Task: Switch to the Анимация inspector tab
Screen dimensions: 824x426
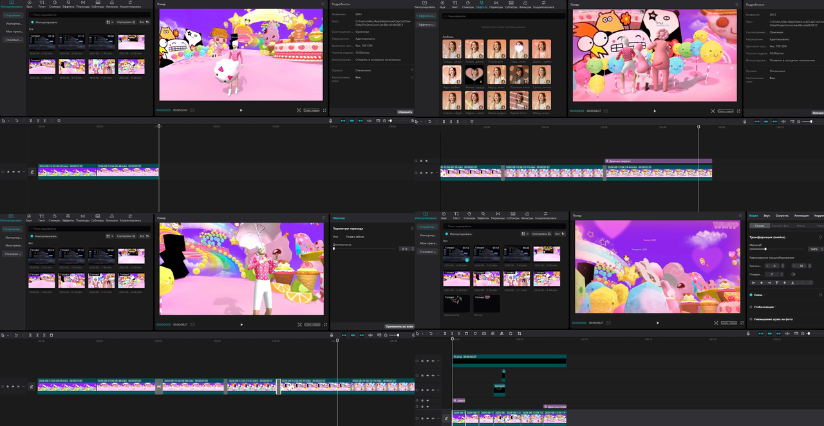Action: [801, 216]
